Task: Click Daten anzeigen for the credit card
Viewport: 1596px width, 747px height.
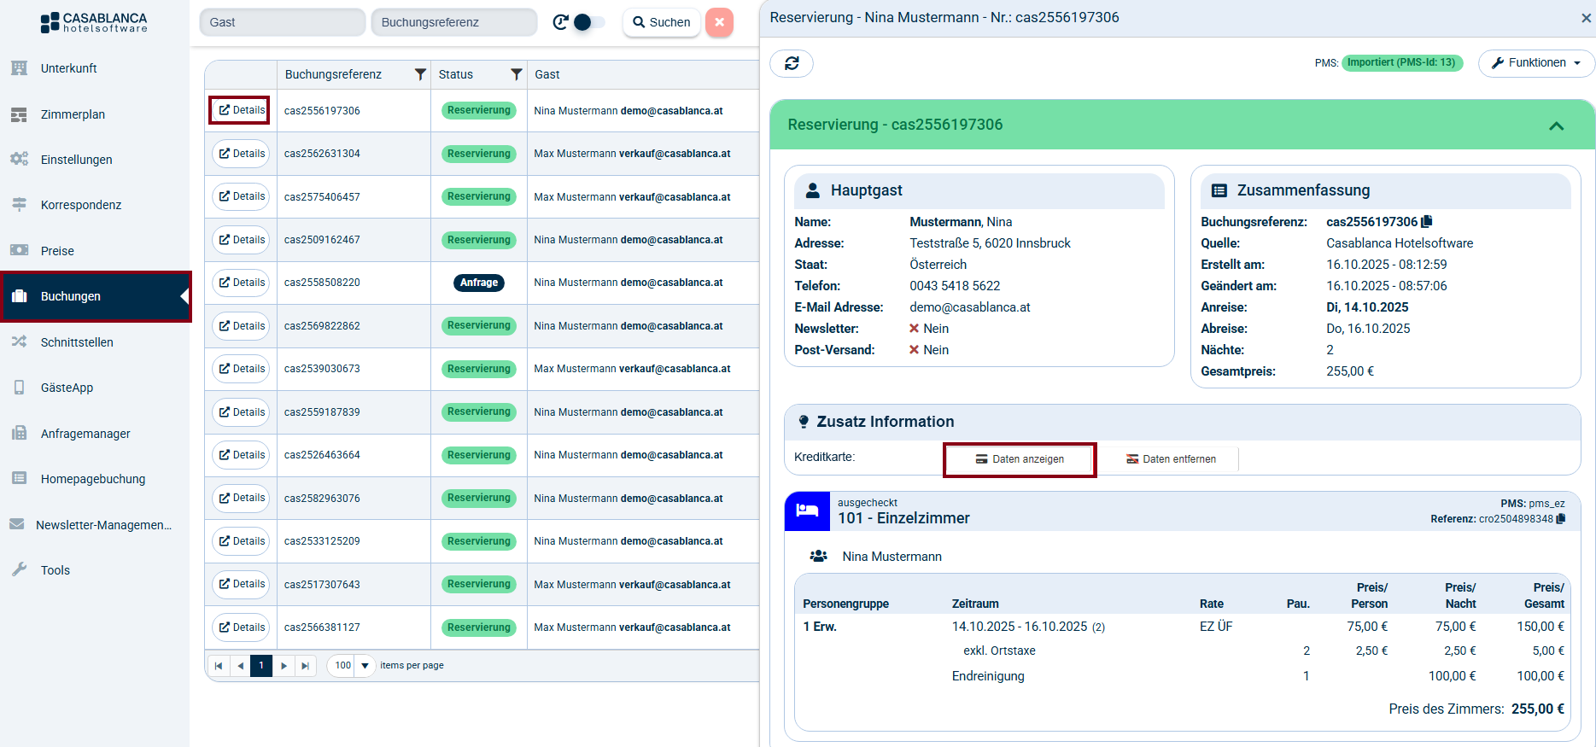Action: (1020, 459)
